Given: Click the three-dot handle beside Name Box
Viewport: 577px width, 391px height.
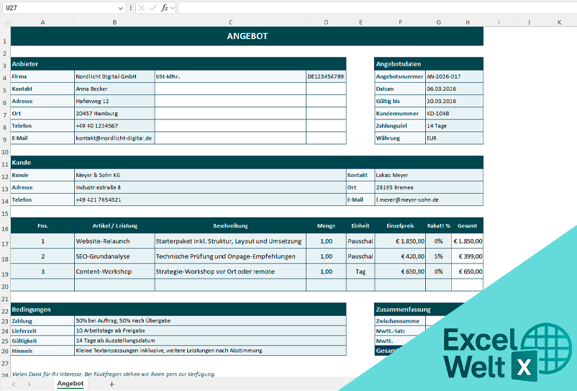Looking at the screenshot, I should [130, 7].
